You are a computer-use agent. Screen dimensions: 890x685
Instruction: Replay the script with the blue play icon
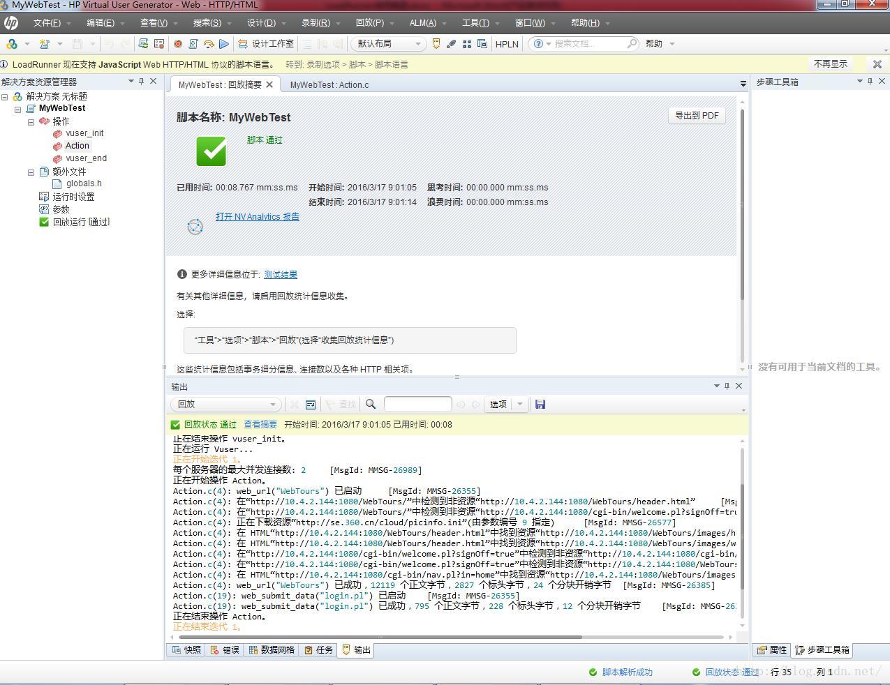click(x=223, y=44)
